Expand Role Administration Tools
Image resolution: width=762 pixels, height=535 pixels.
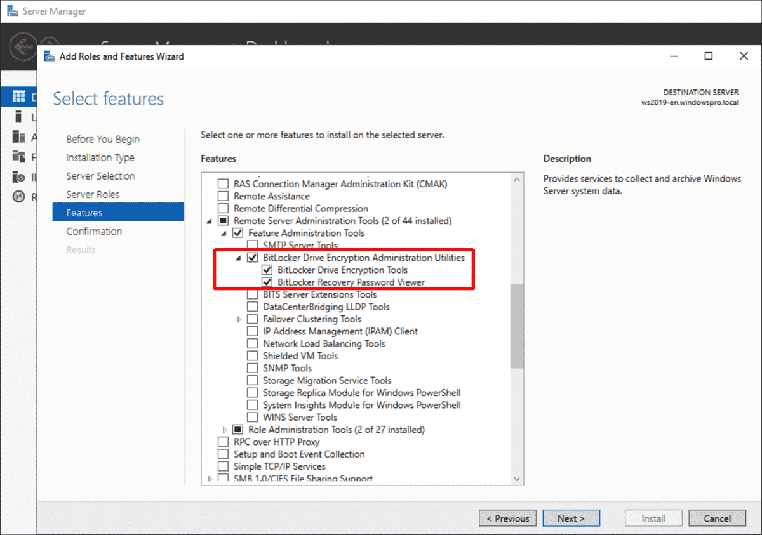pyautogui.click(x=224, y=430)
